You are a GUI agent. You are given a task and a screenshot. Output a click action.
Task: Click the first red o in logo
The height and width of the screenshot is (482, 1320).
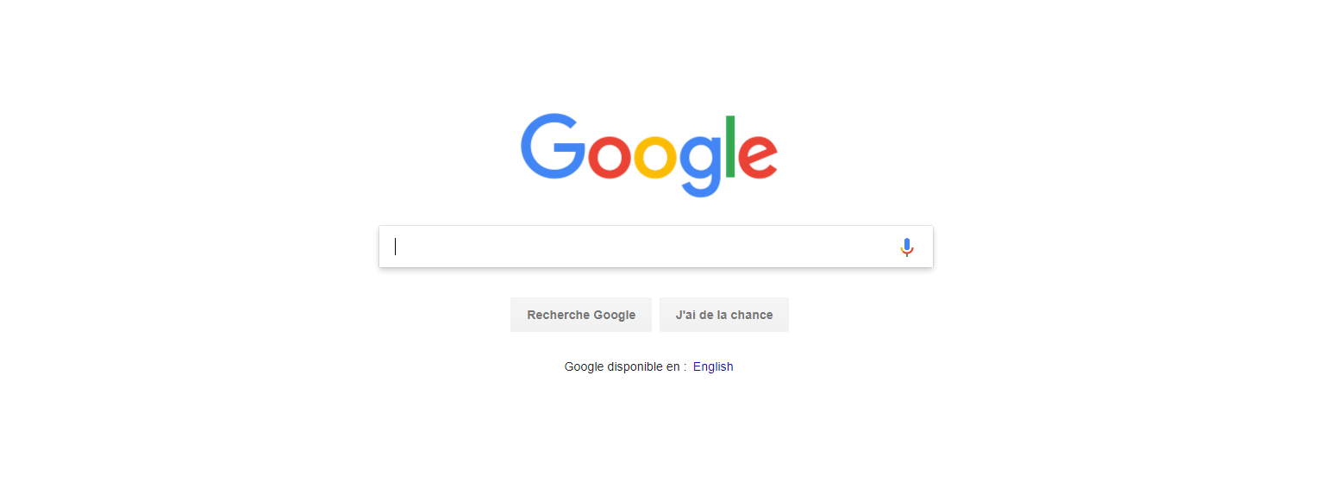[x=610, y=157]
